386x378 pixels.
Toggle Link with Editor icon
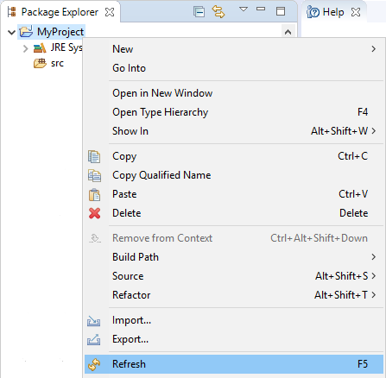tap(218, 12)
